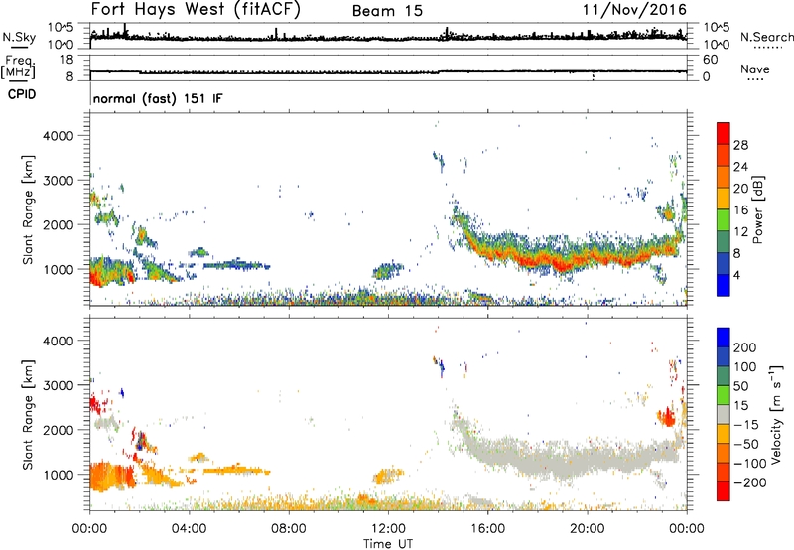
Task: Click the '60' Nave axis value
Action: [x=711, y=60]
